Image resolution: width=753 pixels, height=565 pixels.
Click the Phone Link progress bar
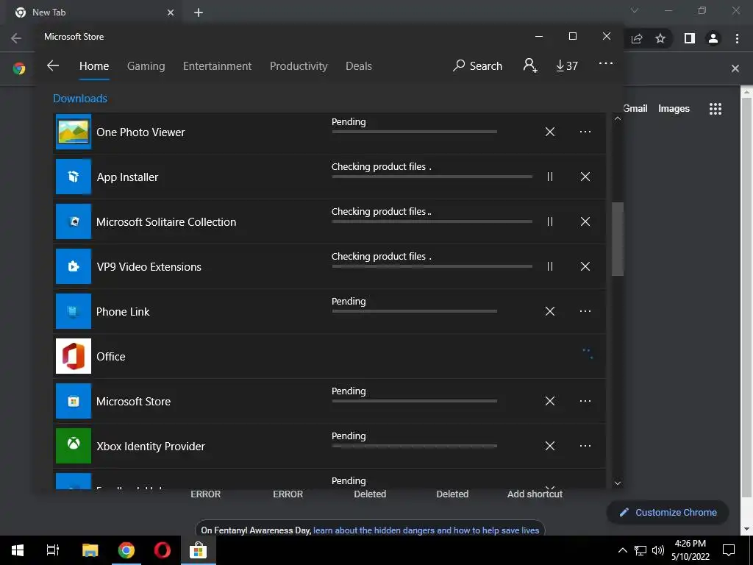[x=415, y=311]
